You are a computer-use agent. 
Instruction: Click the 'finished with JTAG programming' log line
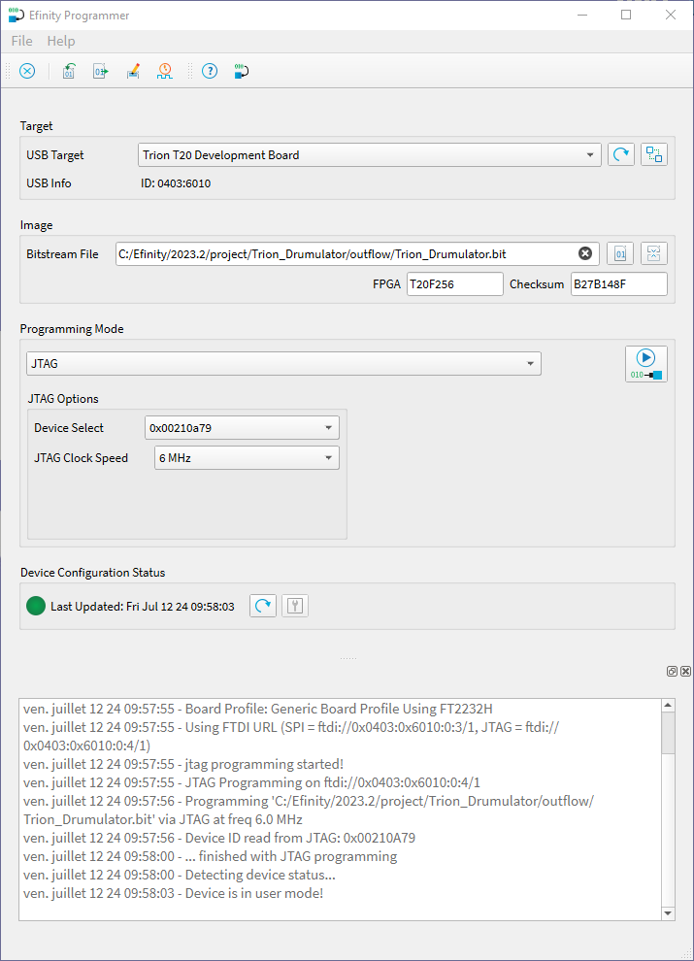point(211,856)
